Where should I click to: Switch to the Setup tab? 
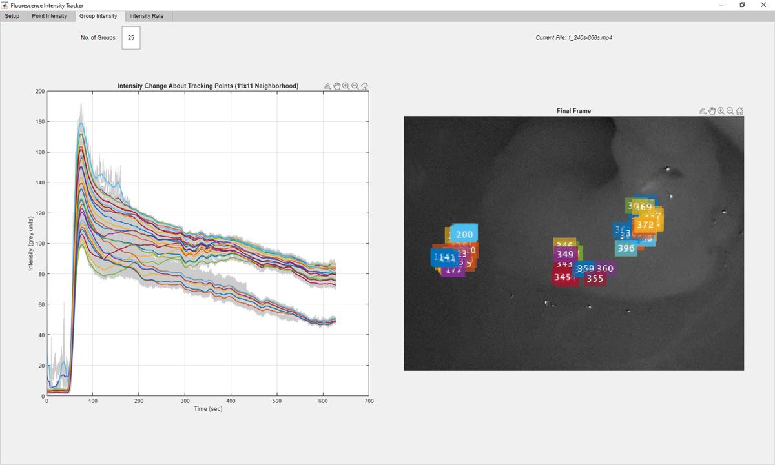13,16
